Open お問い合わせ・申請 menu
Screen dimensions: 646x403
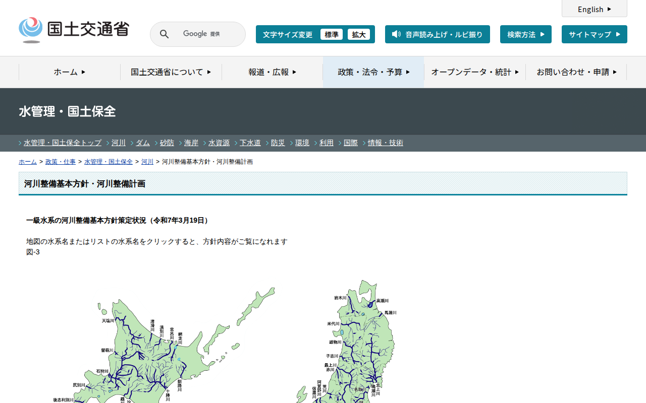coord(576,72)
